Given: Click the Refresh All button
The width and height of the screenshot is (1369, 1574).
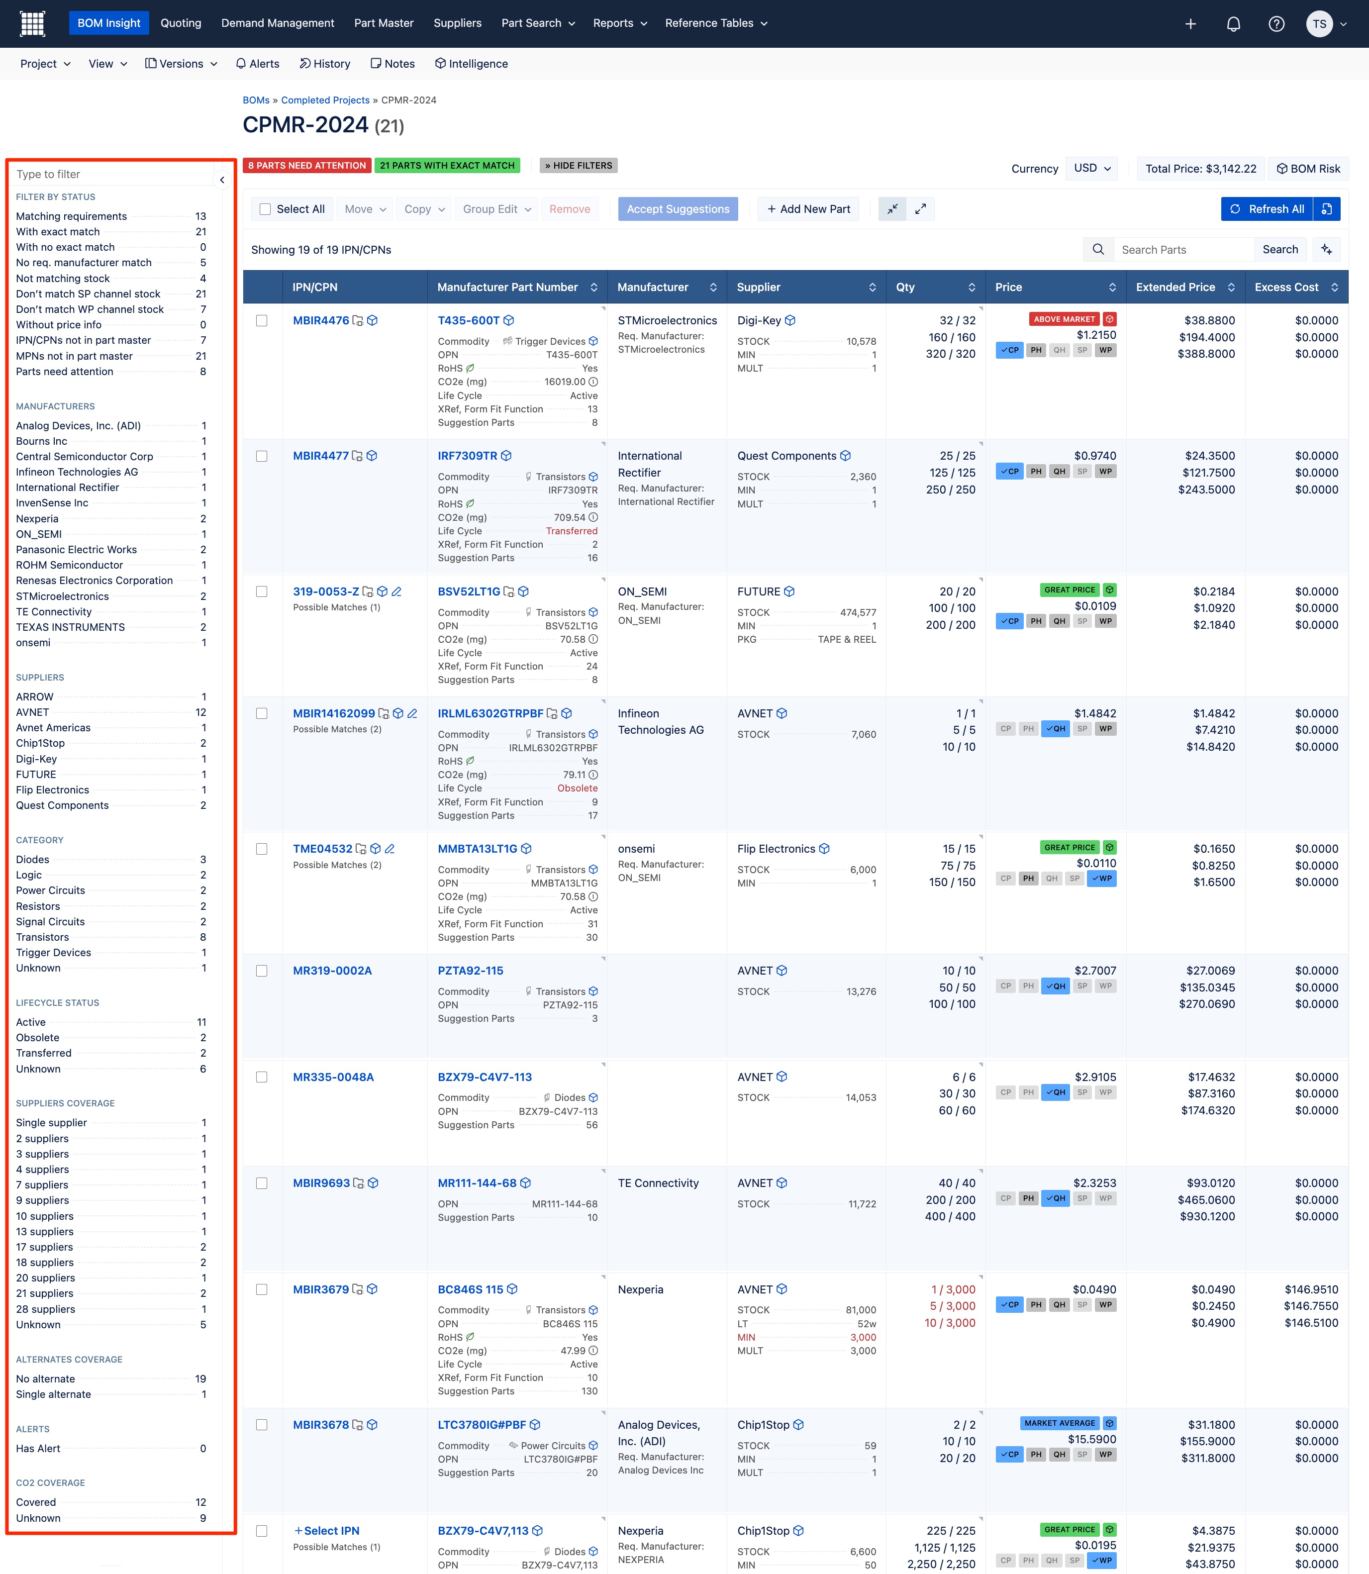Looking at the screenshot, I should [x=1267, y=208].
